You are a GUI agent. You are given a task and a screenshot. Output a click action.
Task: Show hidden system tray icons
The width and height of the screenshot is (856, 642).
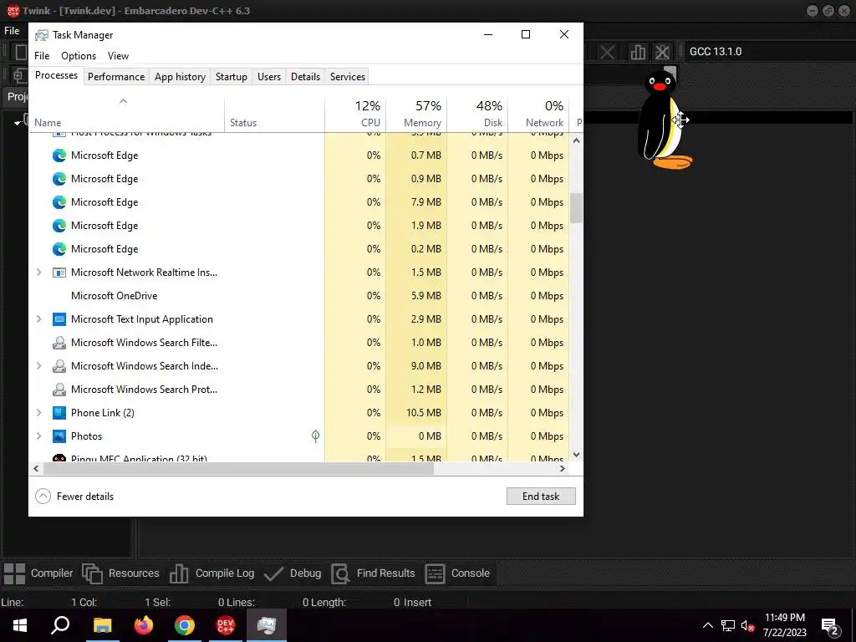[x=707, y=625]
